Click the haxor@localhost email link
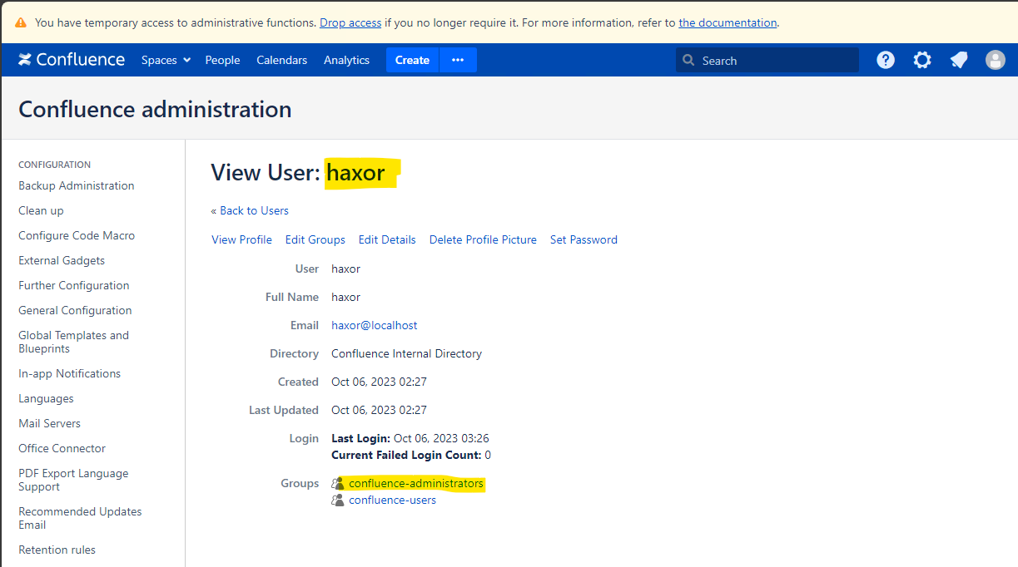The height and width of the screenshot is (567, 1018). coord(375,325)
